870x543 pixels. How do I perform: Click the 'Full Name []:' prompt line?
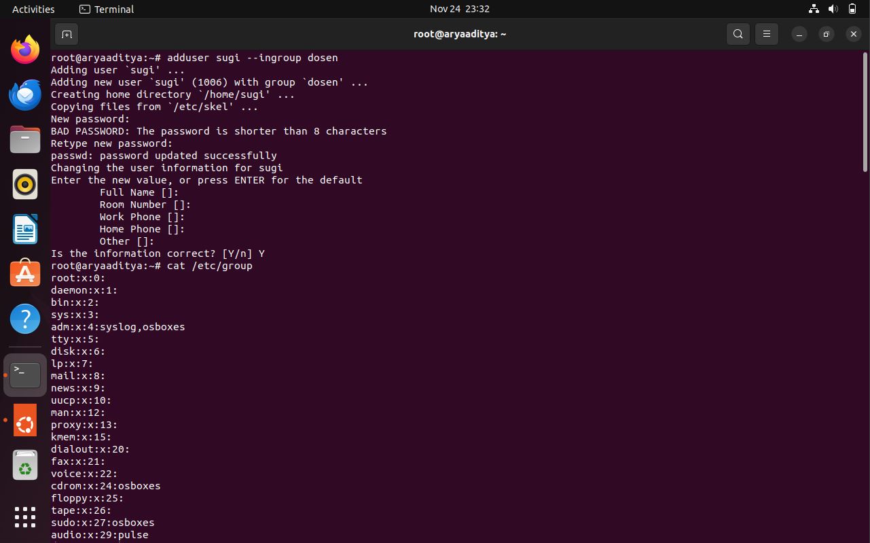coord(139,192)
